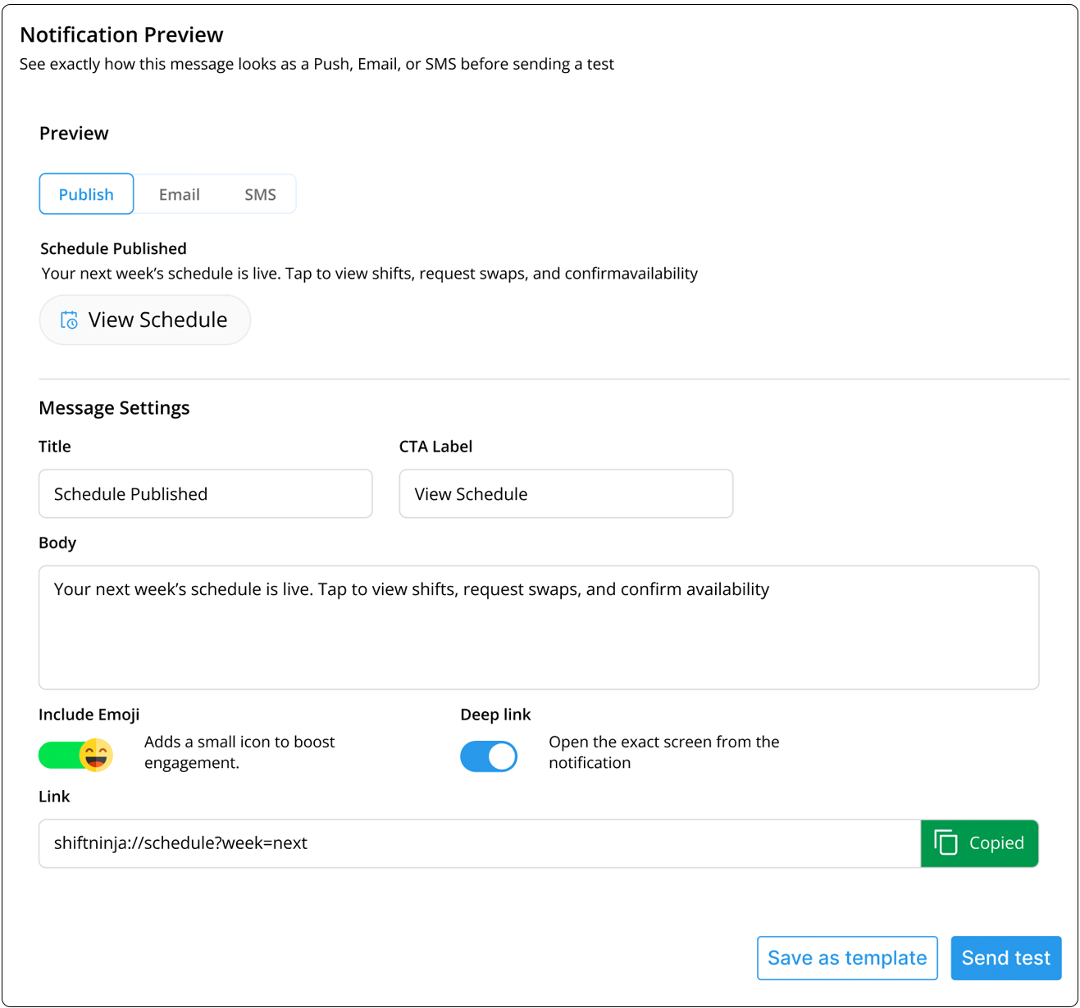Click the copy icon in the Link field

[x=946, y=842]
